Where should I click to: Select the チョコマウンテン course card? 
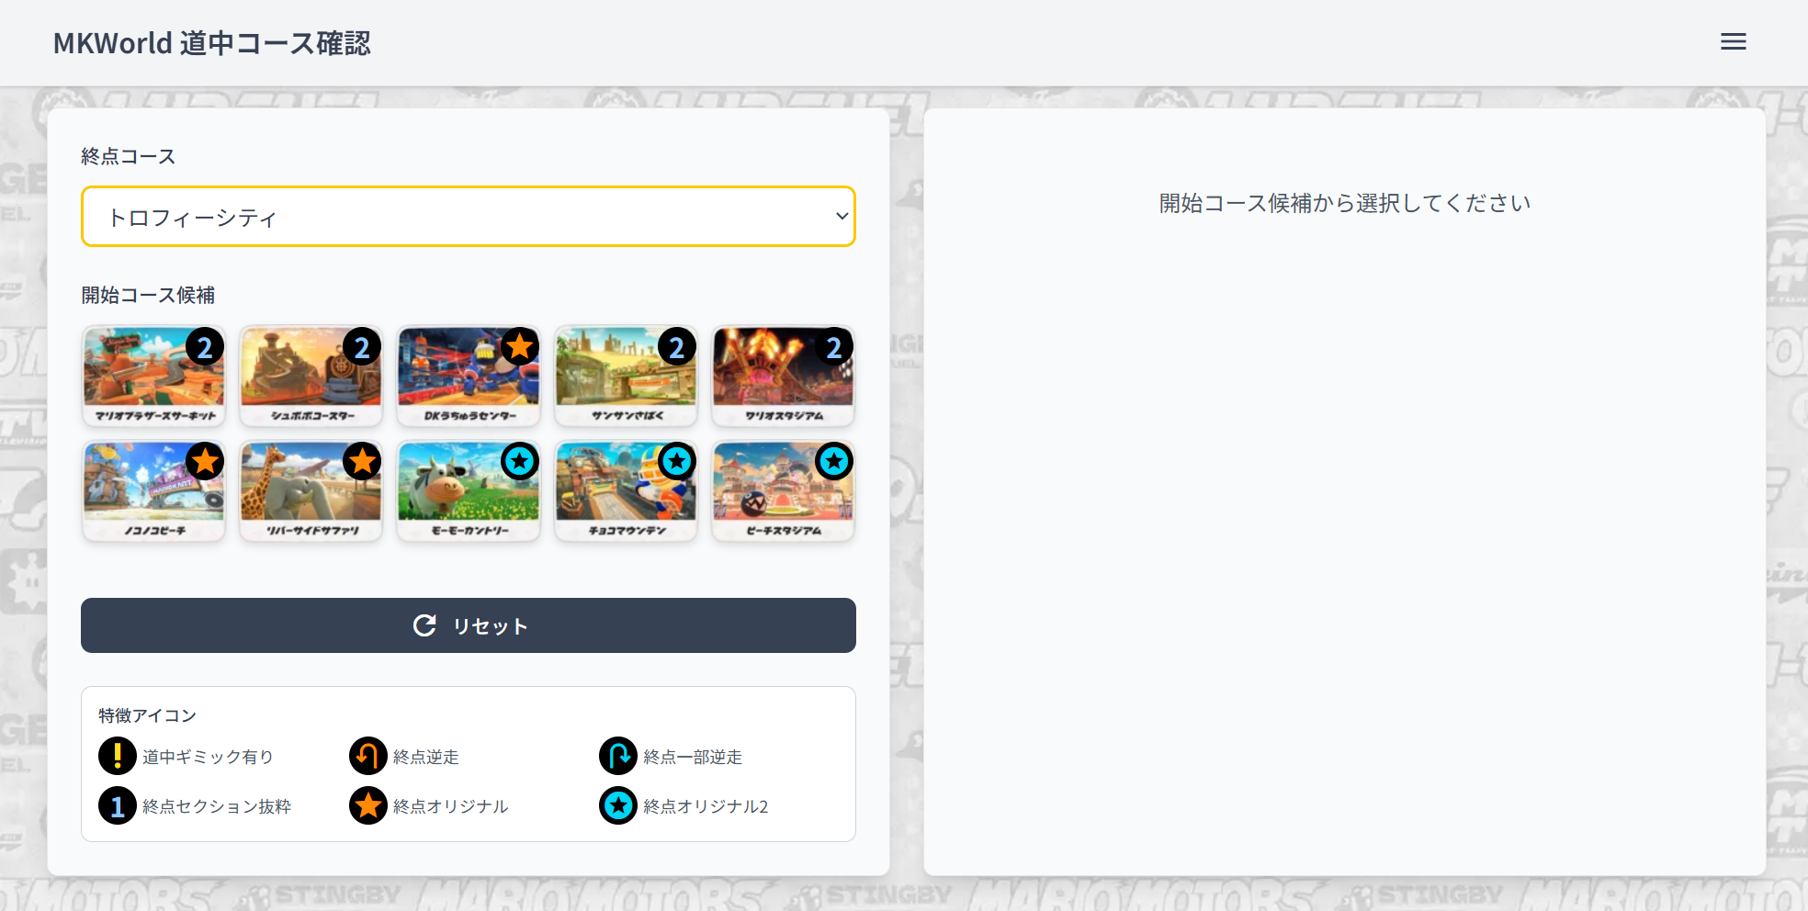tap(627, 491)
